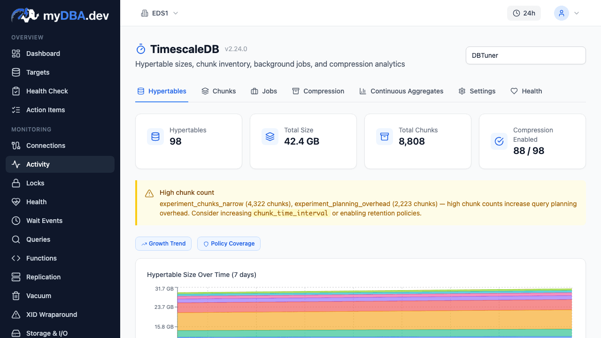
Task: Switch to the Chunks tab
Action: point(219,91)
